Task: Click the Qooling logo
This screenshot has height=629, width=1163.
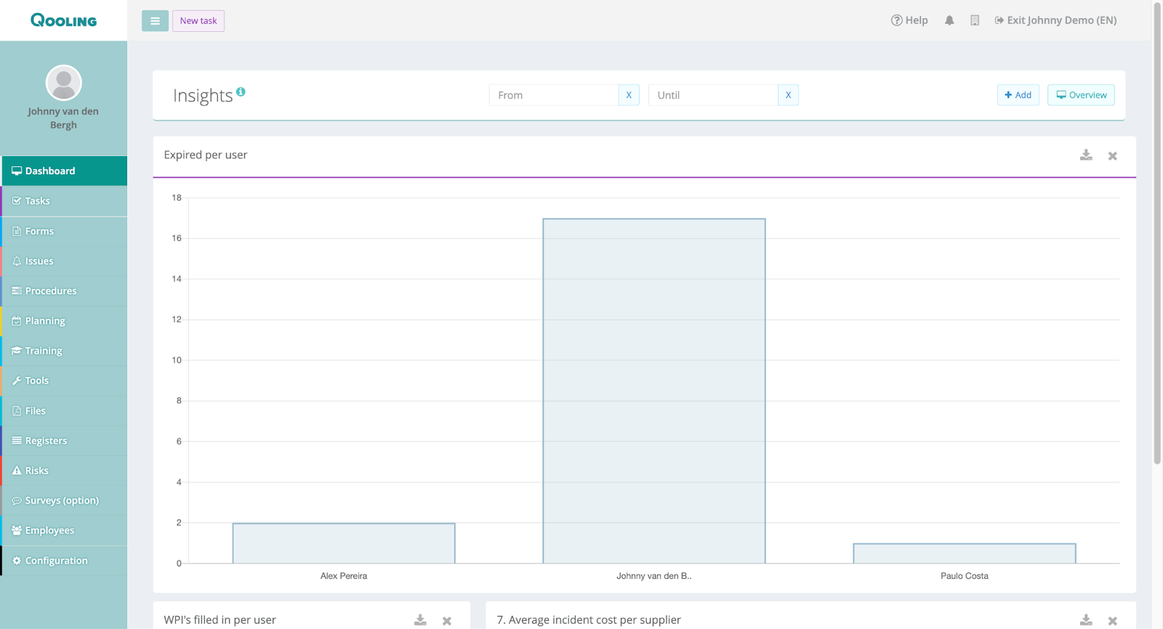Action: point(63,20)
